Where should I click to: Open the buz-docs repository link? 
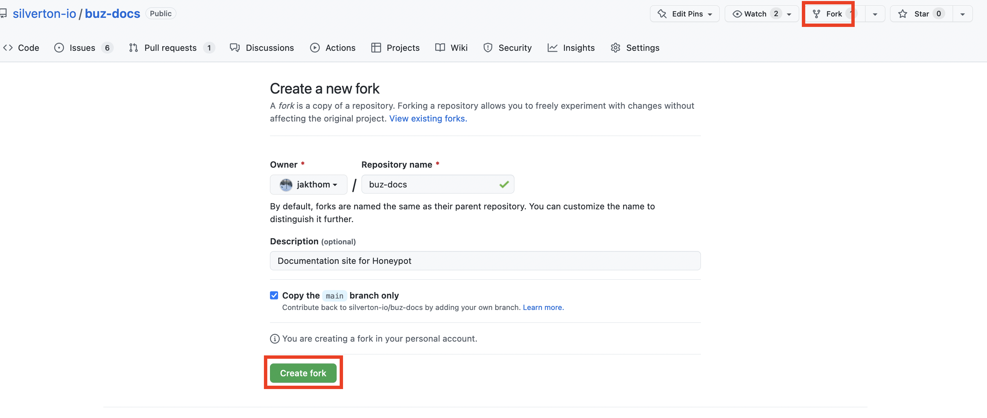112,14
